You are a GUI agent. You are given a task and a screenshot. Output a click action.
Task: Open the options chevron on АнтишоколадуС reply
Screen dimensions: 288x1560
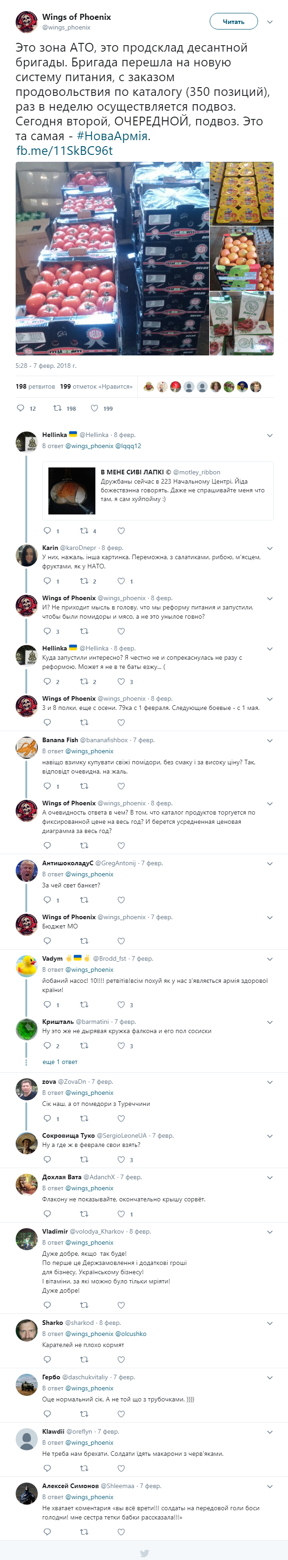pyautogui.click(x=270, y=863)
